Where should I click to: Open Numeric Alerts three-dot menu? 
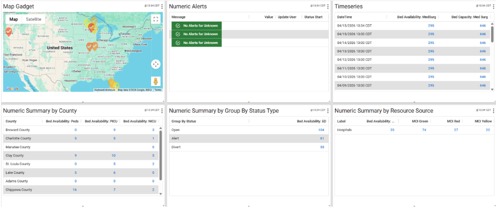(x=328, y=6)
